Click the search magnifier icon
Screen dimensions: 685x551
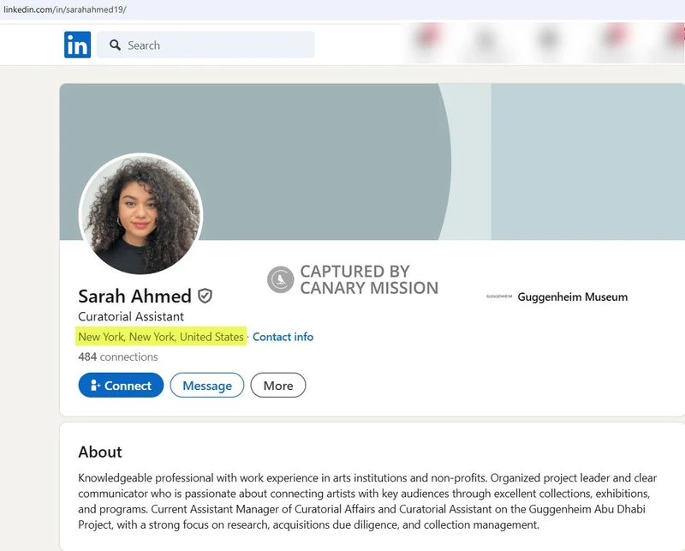point(114,45)
